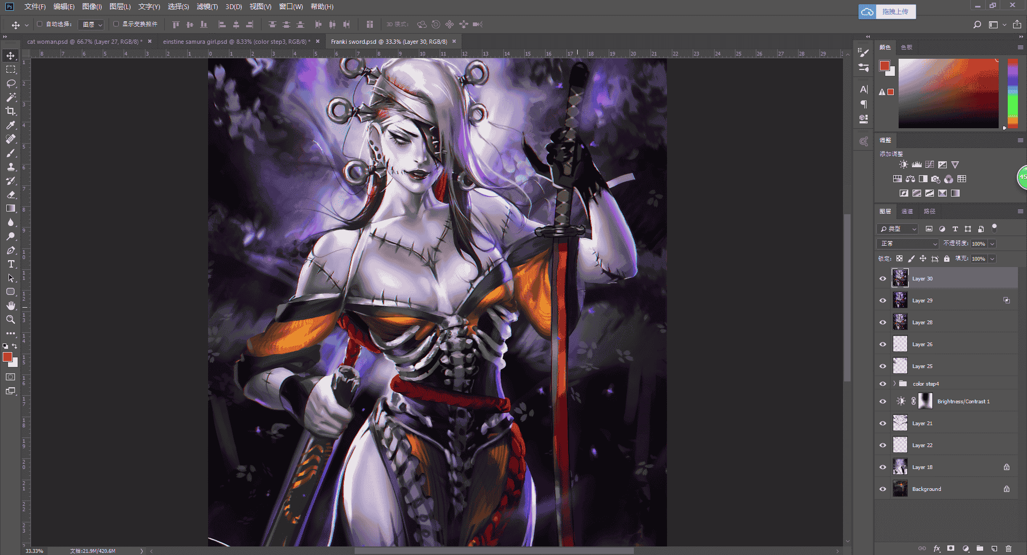The height and width of the screenshot is (555, 1027).
Task: Enable show transform controls checkbox
Action: pos(116,24)
